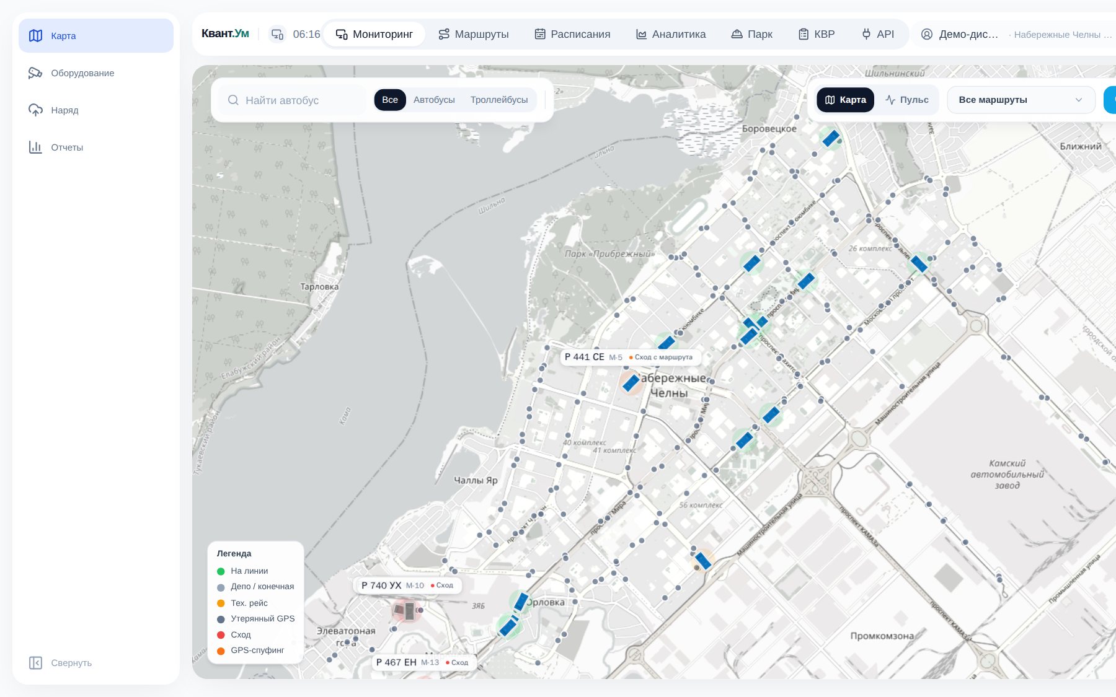Go to the КВР tab

(817, 34)
